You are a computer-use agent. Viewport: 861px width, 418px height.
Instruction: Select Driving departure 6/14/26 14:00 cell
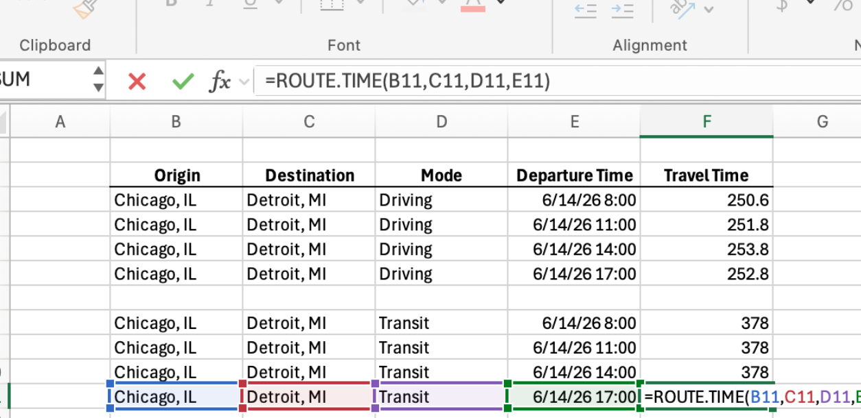[x=574, y=249]
